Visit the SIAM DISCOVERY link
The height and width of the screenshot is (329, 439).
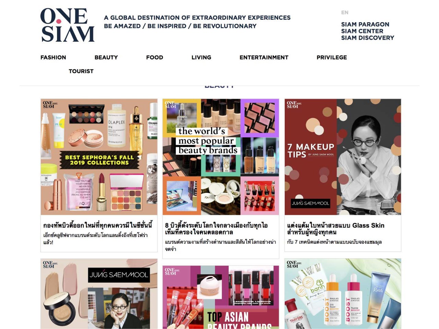coord(367,38)
